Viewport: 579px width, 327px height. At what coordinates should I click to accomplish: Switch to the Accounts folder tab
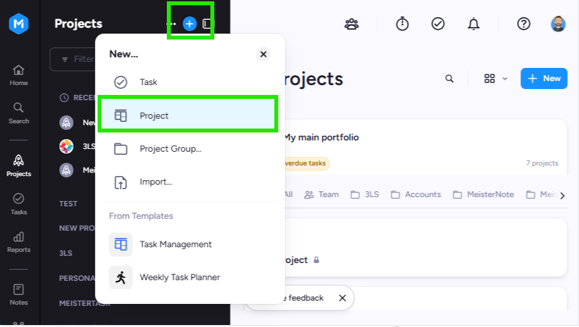416,194
